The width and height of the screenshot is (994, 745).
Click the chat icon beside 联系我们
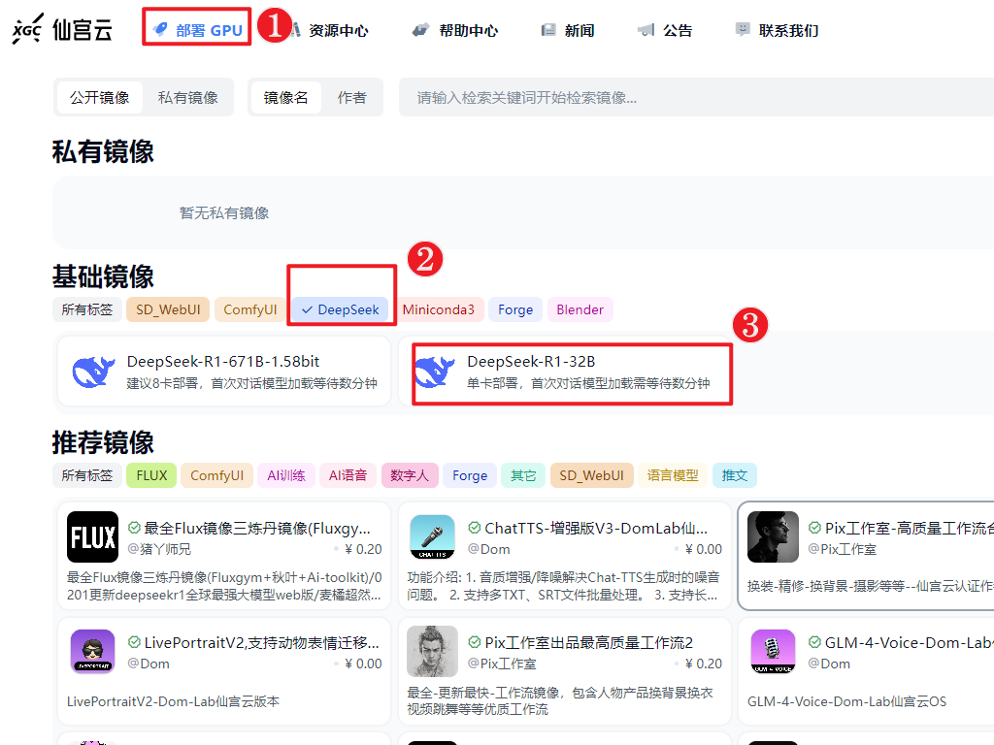pos(743,29)
